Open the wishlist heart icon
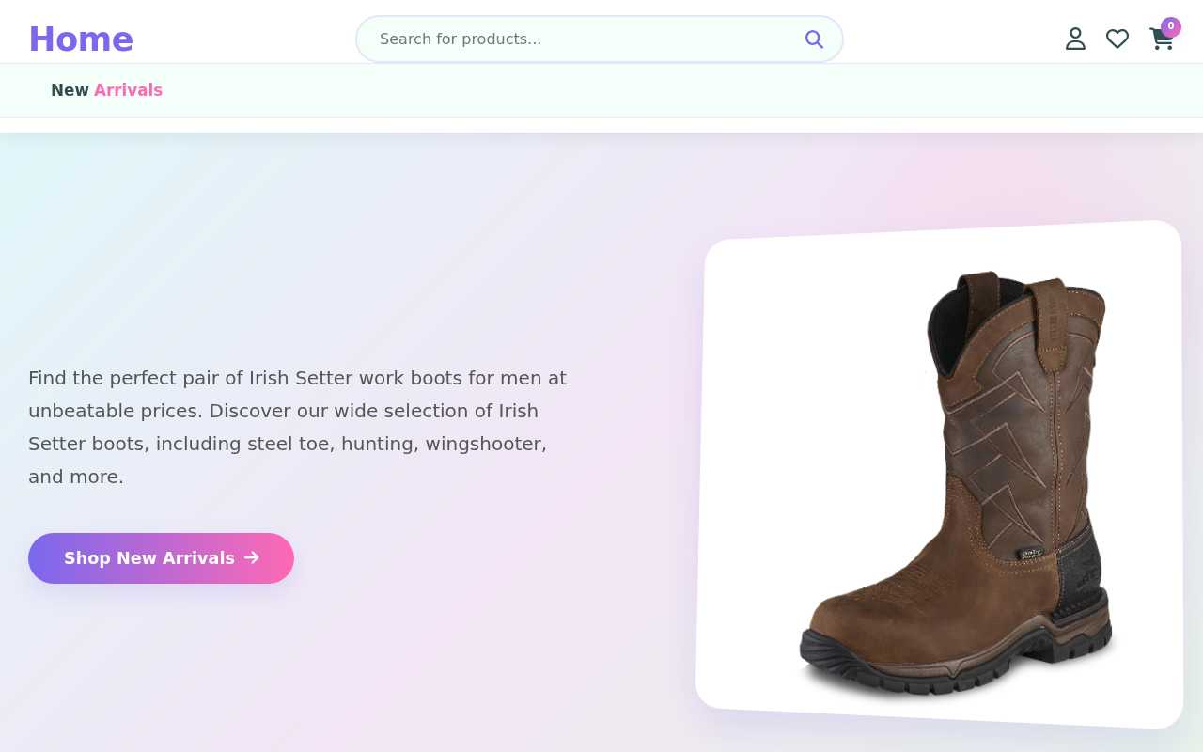 tap(1117, 39)
